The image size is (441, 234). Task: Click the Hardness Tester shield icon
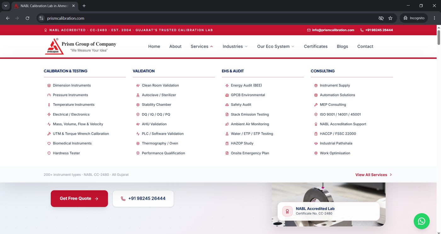[x=49, y=153]
